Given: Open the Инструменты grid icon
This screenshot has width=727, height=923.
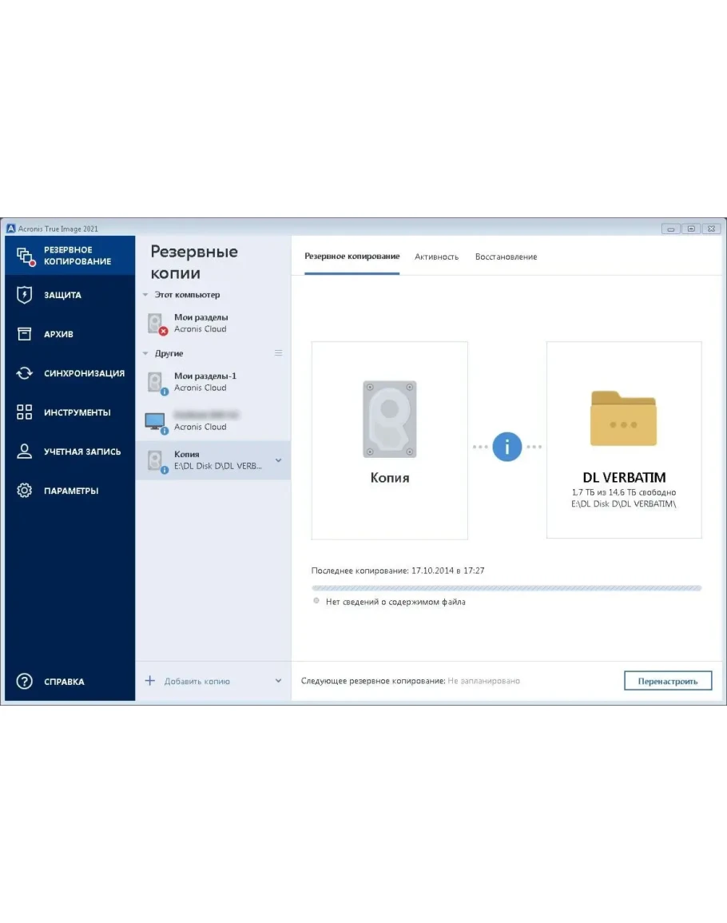Looking at the screenshot, I should click(x=25, y=412).
